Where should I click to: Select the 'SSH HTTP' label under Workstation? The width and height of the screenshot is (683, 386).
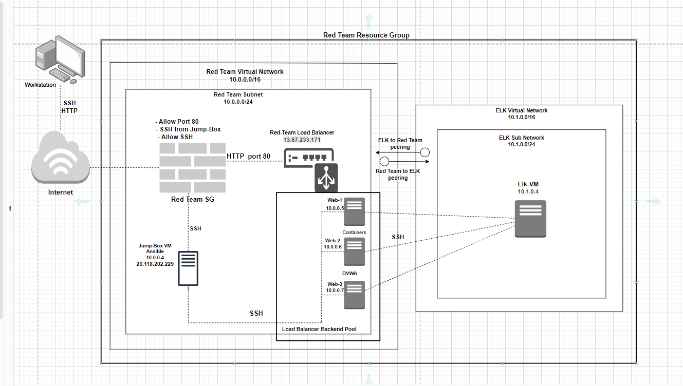(69, 107)
